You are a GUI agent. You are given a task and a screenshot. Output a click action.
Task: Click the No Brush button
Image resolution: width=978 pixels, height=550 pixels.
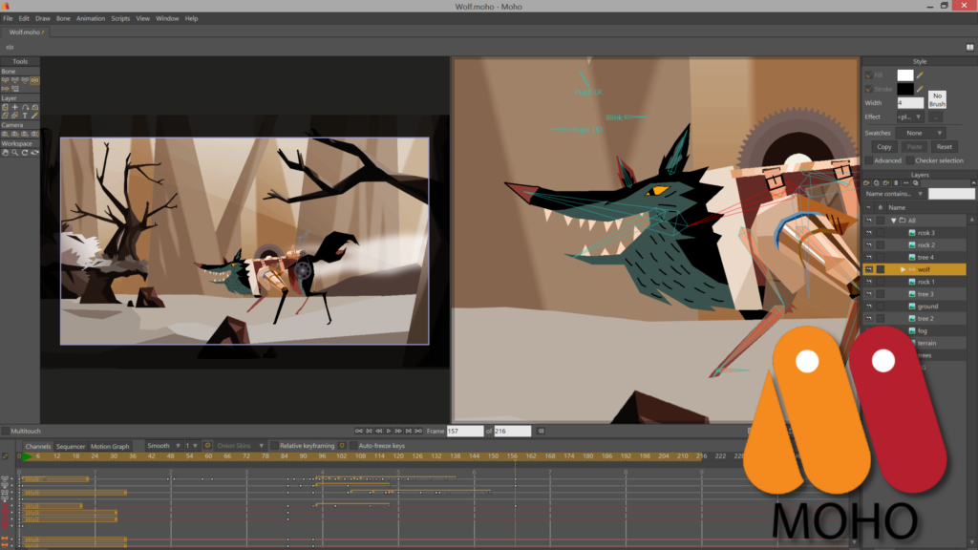(937, 99)
